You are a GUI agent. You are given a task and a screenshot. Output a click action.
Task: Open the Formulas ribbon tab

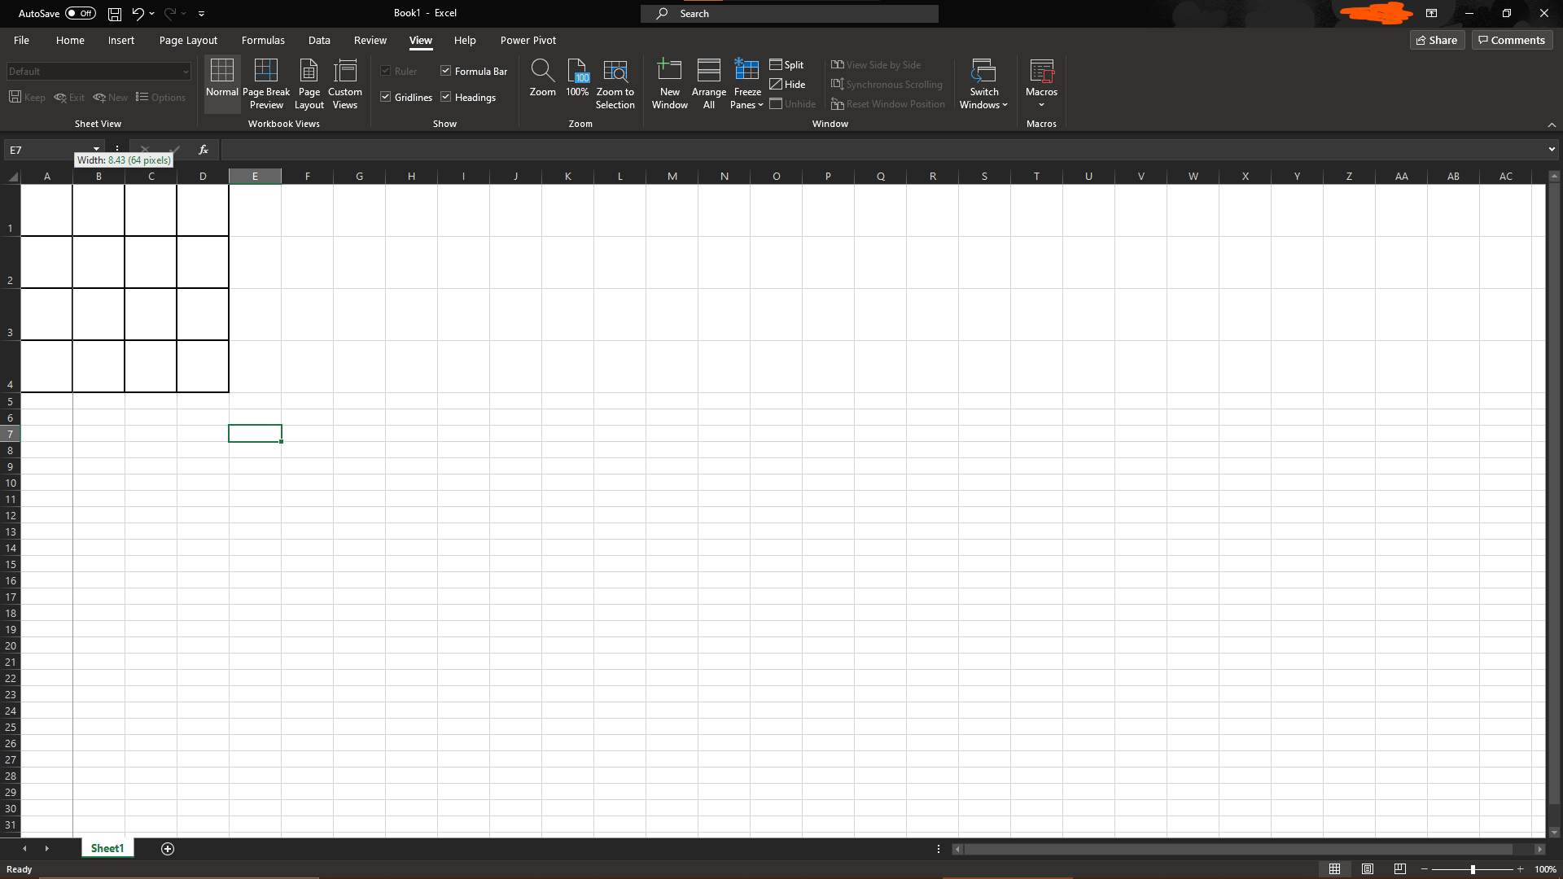pos(263,40)
